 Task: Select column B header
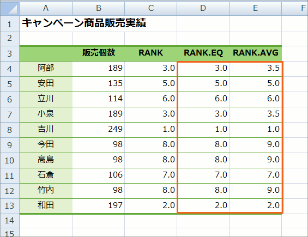99,8
